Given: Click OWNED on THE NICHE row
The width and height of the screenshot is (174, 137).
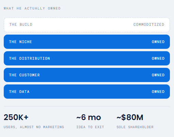Looking at the screenshot, I should pos(158,42).
